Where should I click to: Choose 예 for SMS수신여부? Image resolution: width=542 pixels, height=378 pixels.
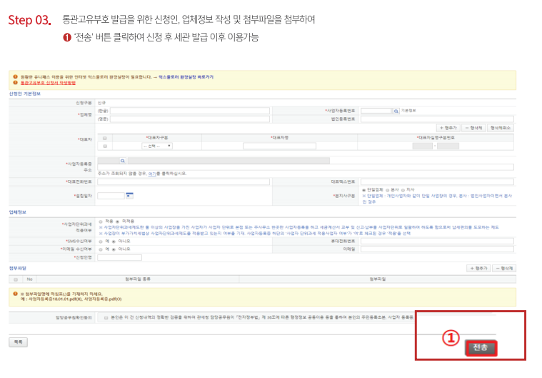click(100, 241)
